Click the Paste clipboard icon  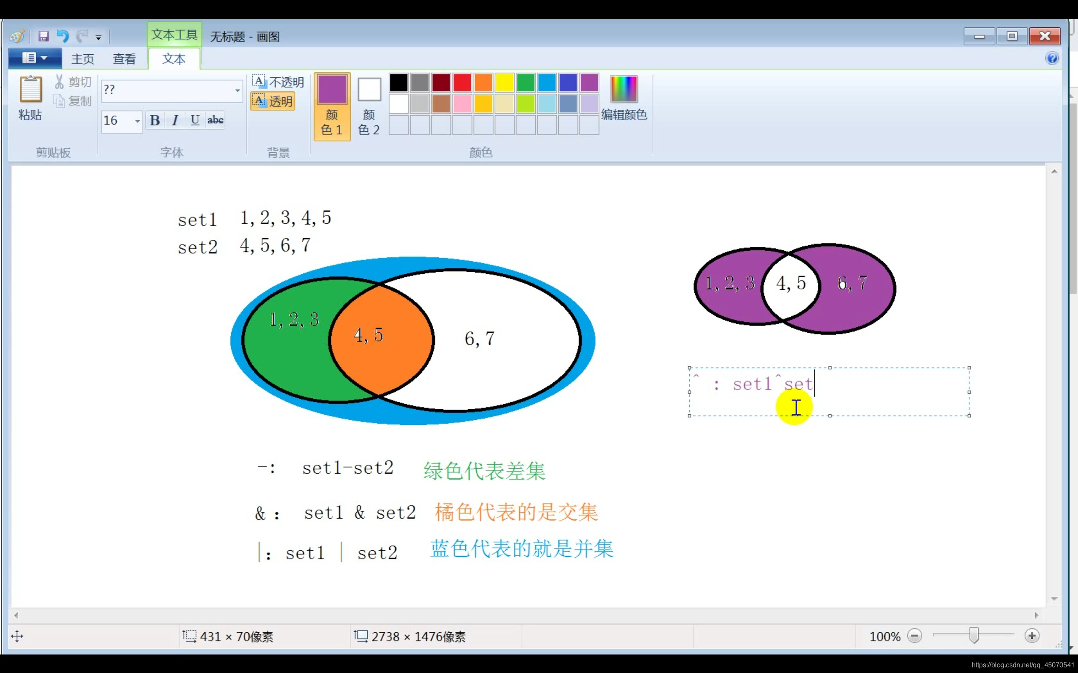(x=30, y=90)
